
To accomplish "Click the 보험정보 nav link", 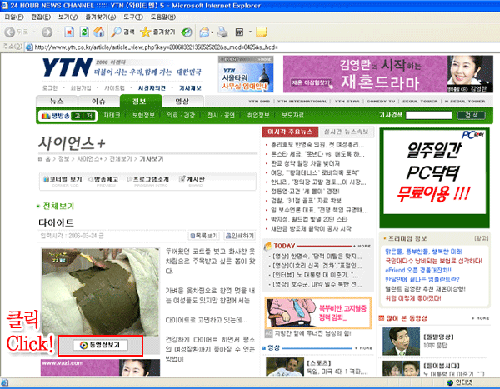I will coord(143,116).
